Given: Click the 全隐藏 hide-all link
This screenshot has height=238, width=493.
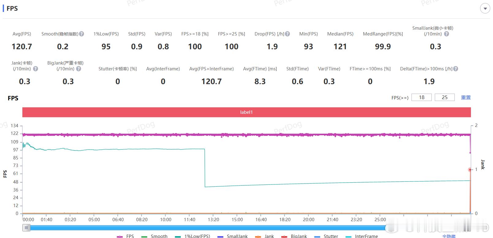Looking at the screenshot, I should [x=449, y=236].
